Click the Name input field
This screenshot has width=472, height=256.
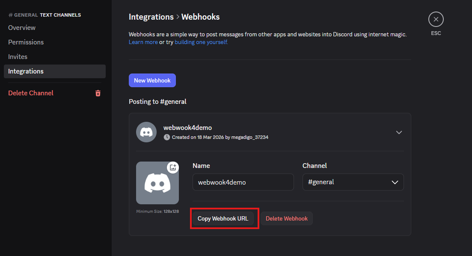point(243,182)
